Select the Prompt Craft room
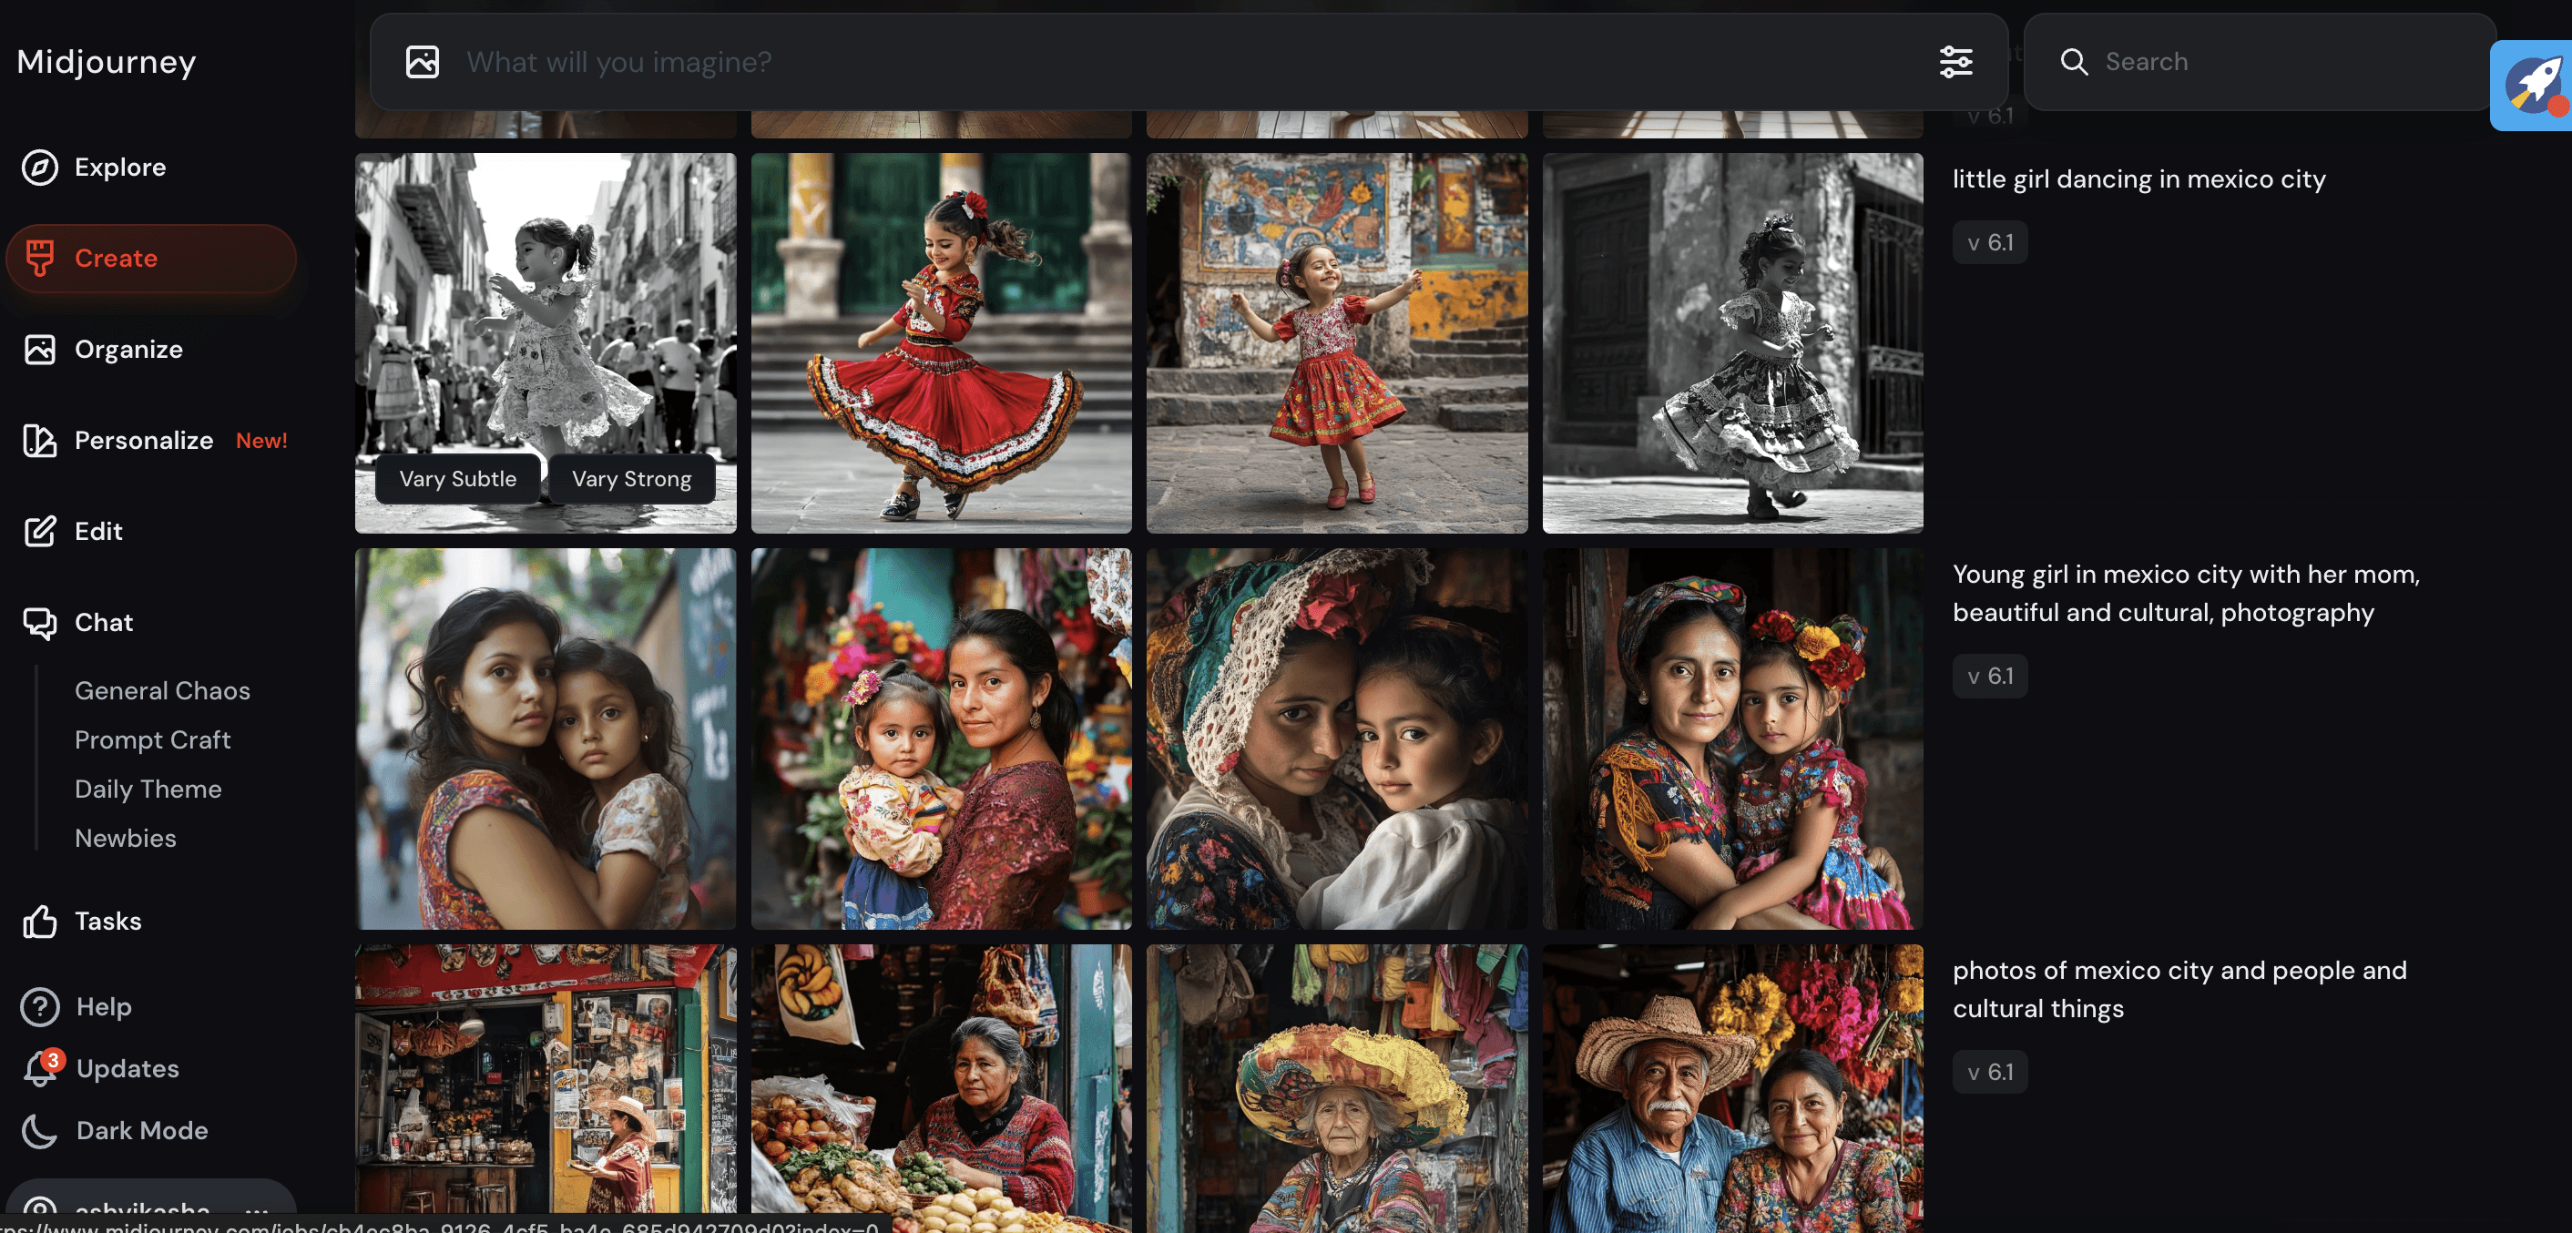The width and height of the screenshot is (2572, 1233). [x=152, y=739]
